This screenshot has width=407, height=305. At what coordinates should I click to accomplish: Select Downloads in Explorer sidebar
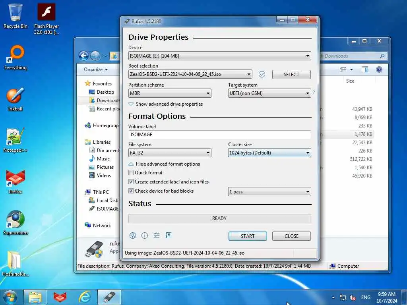105,100
